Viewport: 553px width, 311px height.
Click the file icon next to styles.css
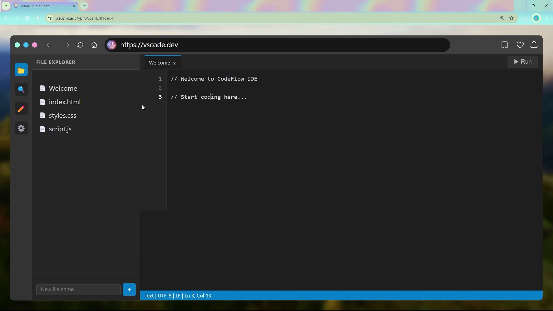43,115
